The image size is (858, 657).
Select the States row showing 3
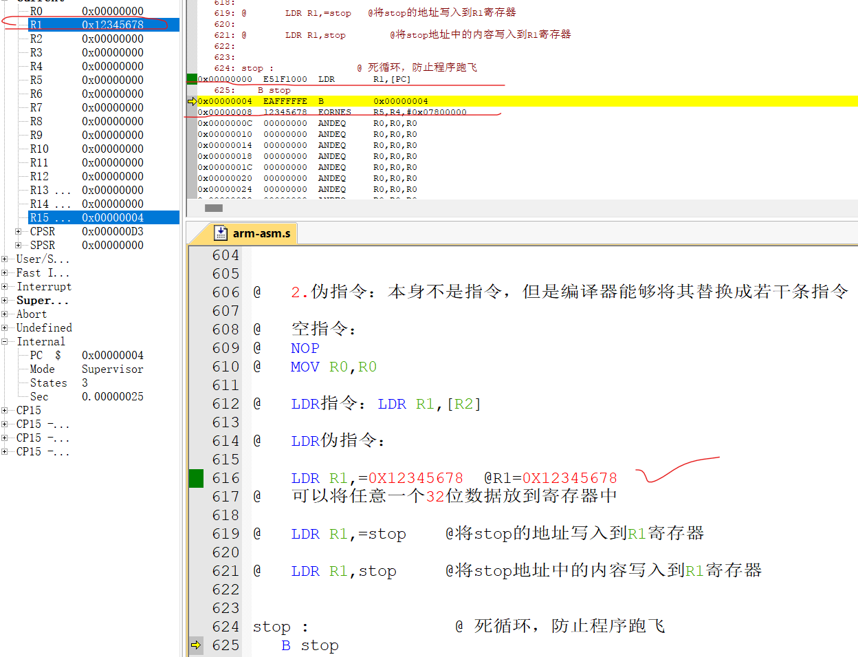103,383
